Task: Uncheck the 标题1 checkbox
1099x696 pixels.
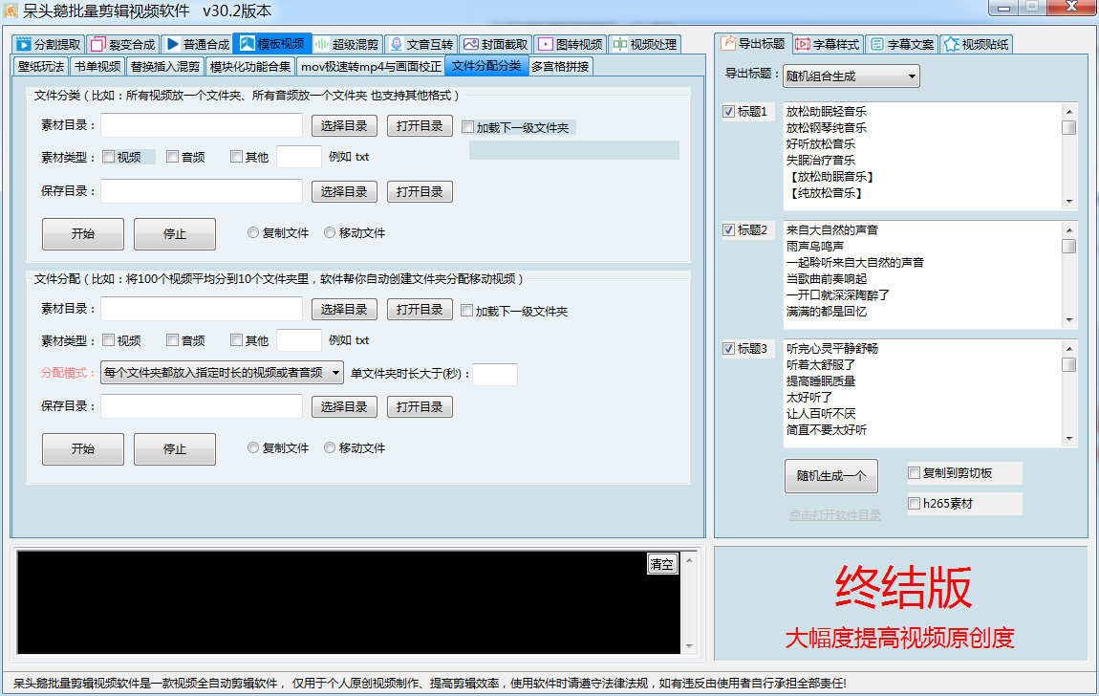Action: pyautogui.click(x=729, y=112)
